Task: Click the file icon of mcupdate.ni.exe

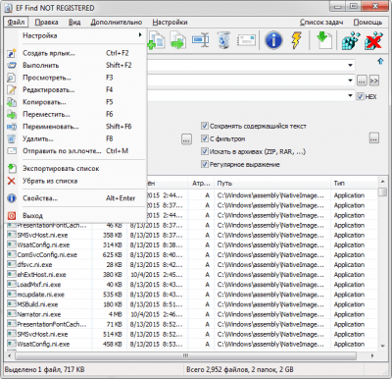Action: coord(12,295)
